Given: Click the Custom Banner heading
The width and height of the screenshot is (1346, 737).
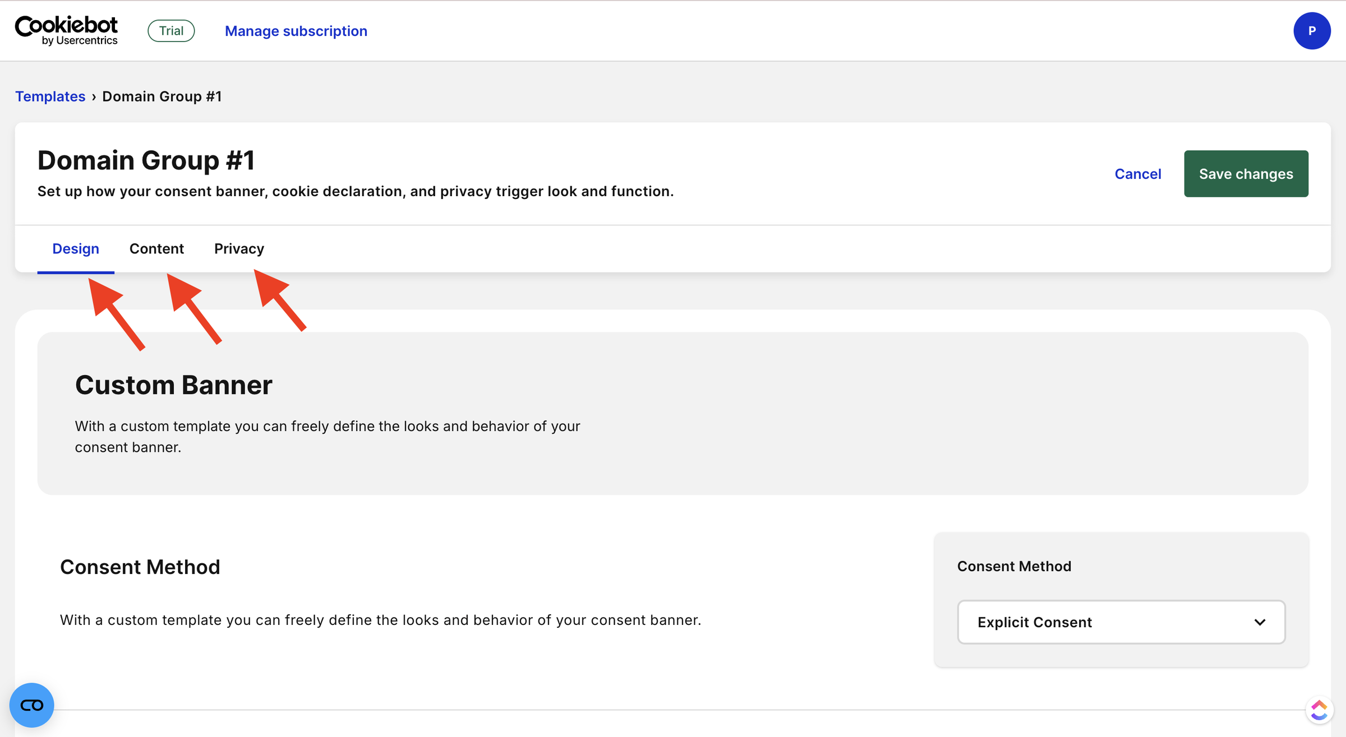Looking at the screenshot, I should click(174, 385).
